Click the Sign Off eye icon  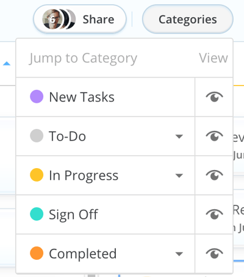coord(214,214)
